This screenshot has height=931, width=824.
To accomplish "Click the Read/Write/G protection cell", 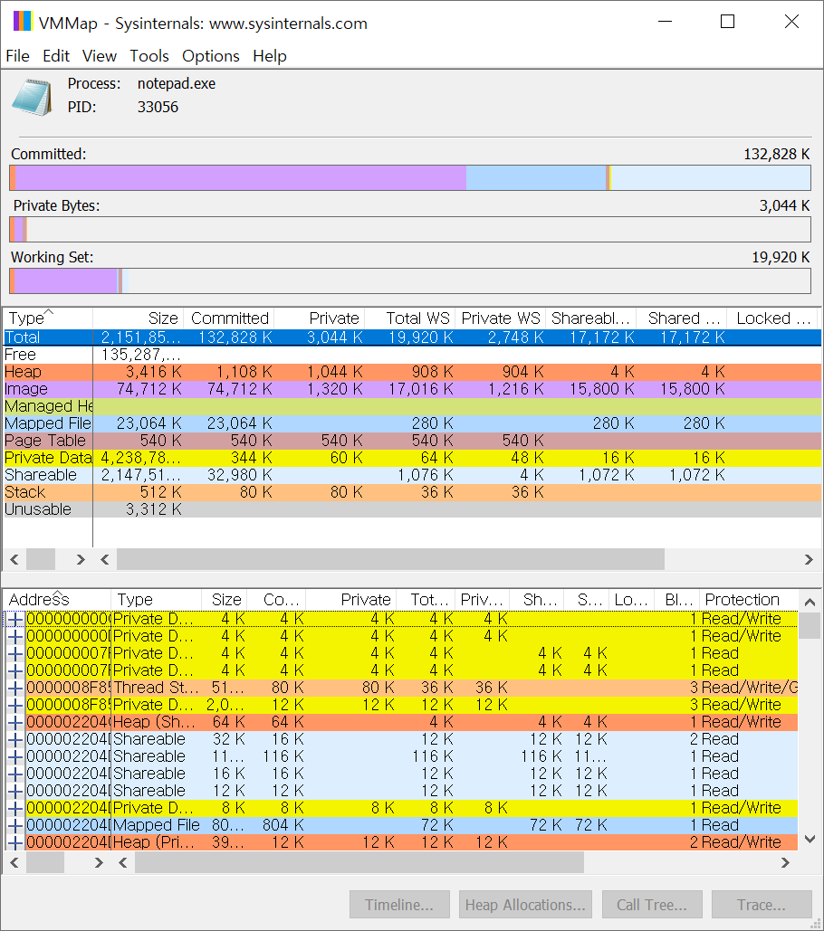I will [749, 688].
